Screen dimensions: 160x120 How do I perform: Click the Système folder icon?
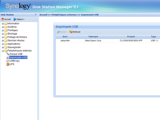pos(6,27)
